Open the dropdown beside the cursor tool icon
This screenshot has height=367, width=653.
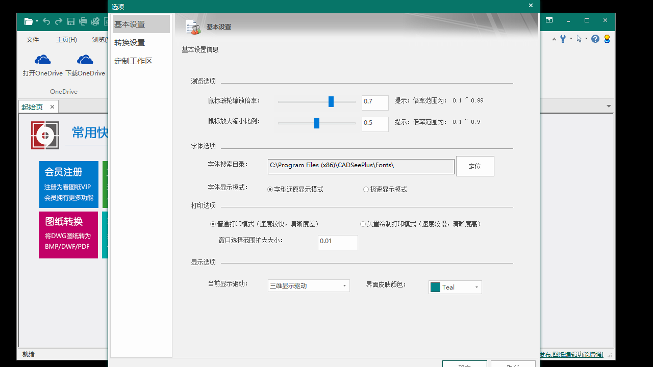tap(586, 38)
